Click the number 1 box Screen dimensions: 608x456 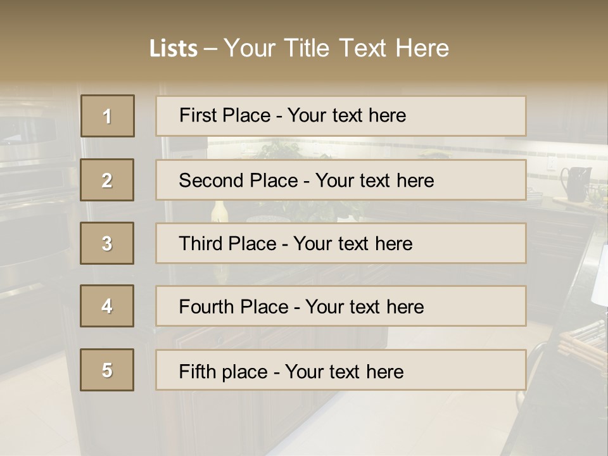pyautogui.click(x=108, y=116)
